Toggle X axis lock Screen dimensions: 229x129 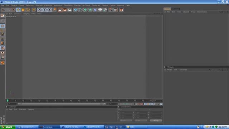[39, 10]
